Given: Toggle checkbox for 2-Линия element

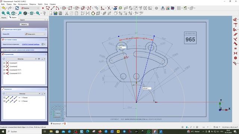Looking at the screenshot, I should (x=4, y=101).
